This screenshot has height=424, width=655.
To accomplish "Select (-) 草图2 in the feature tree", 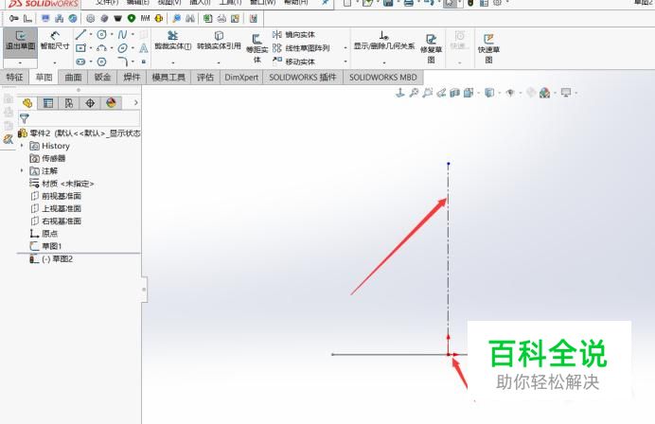I will pos(51,259).
